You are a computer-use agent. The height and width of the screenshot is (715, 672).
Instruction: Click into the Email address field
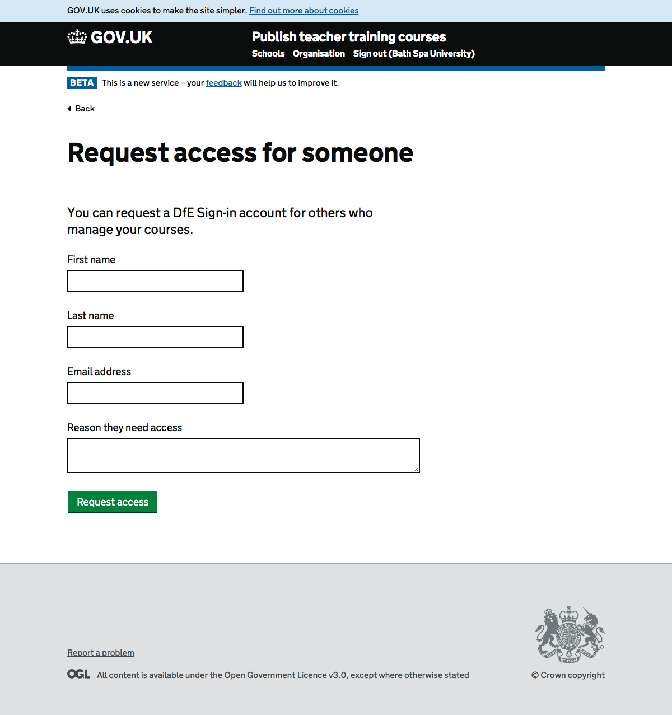(155, 393)
